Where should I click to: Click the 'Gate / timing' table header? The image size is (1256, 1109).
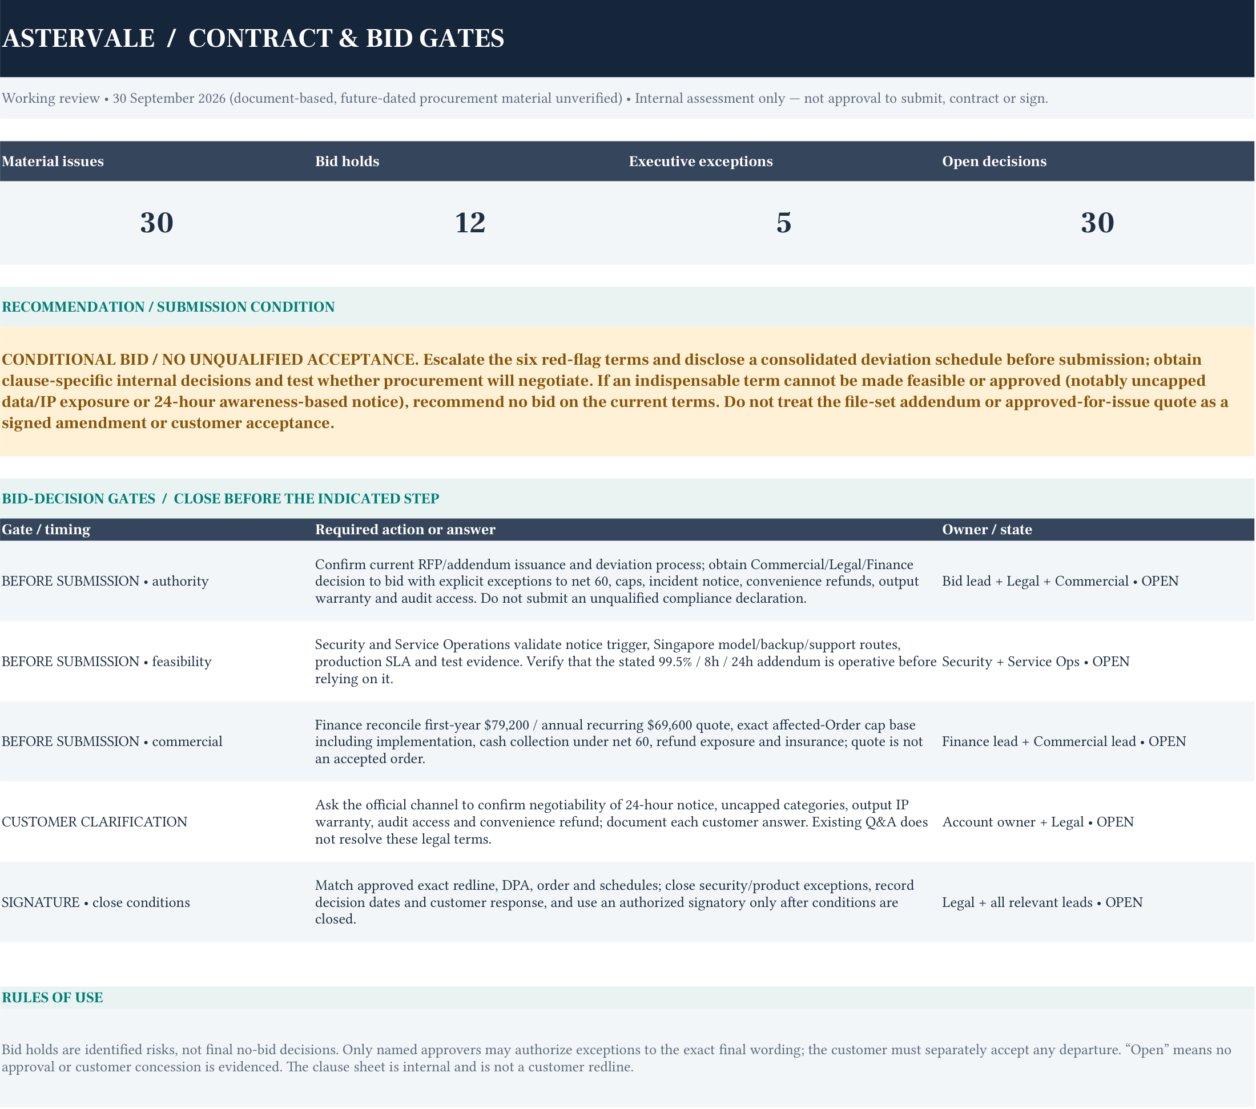(46, 530)
